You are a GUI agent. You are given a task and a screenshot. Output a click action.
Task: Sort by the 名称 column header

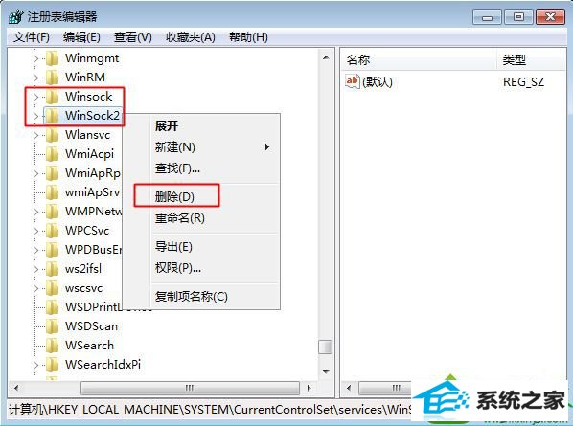pos(419,59)
